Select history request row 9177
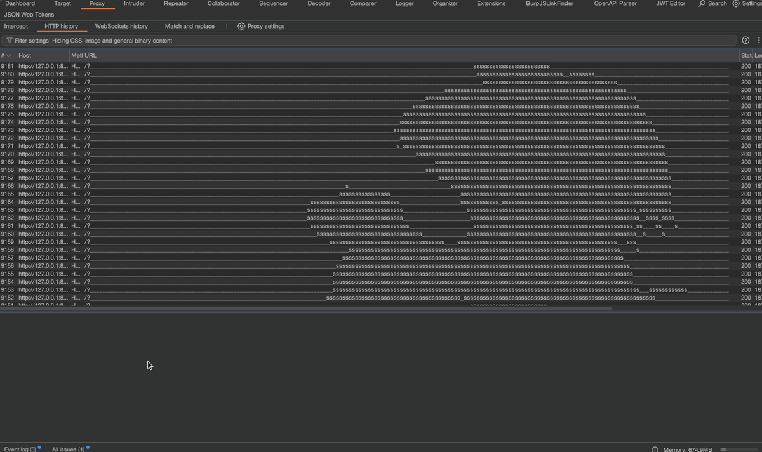This screenshot has height=452, width=762. [x=381, y=98]
